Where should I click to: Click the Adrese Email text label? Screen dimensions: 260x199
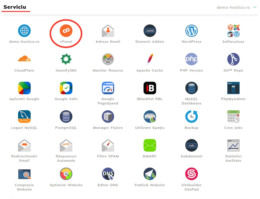[x=108, y=42]
